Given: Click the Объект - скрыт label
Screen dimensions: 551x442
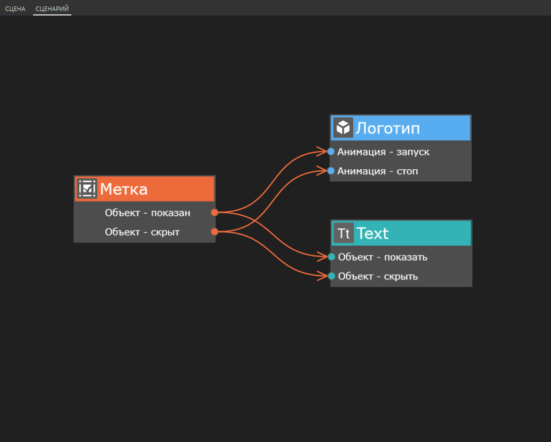Looking at the screenshot, I should [x=142, y=232].
